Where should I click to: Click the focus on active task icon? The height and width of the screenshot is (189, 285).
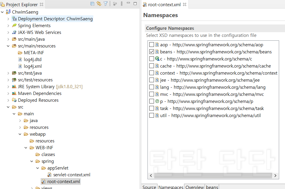pos(115,4)
